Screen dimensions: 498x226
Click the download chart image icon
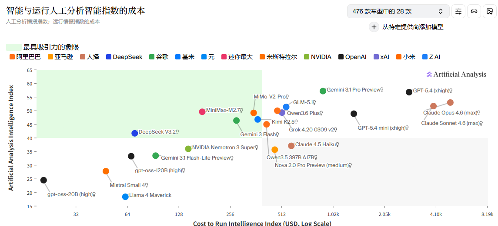(x=490, y=11)
